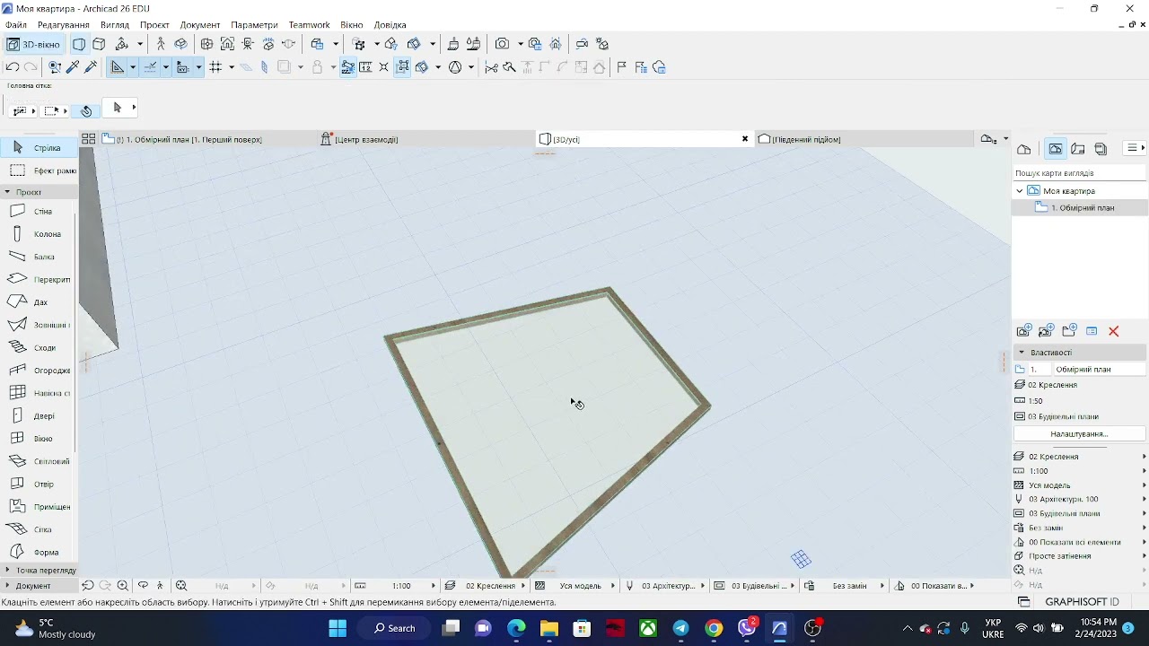Select the Сітка mesh tool
1149x646 pixels.
click(x=39, y=529)
